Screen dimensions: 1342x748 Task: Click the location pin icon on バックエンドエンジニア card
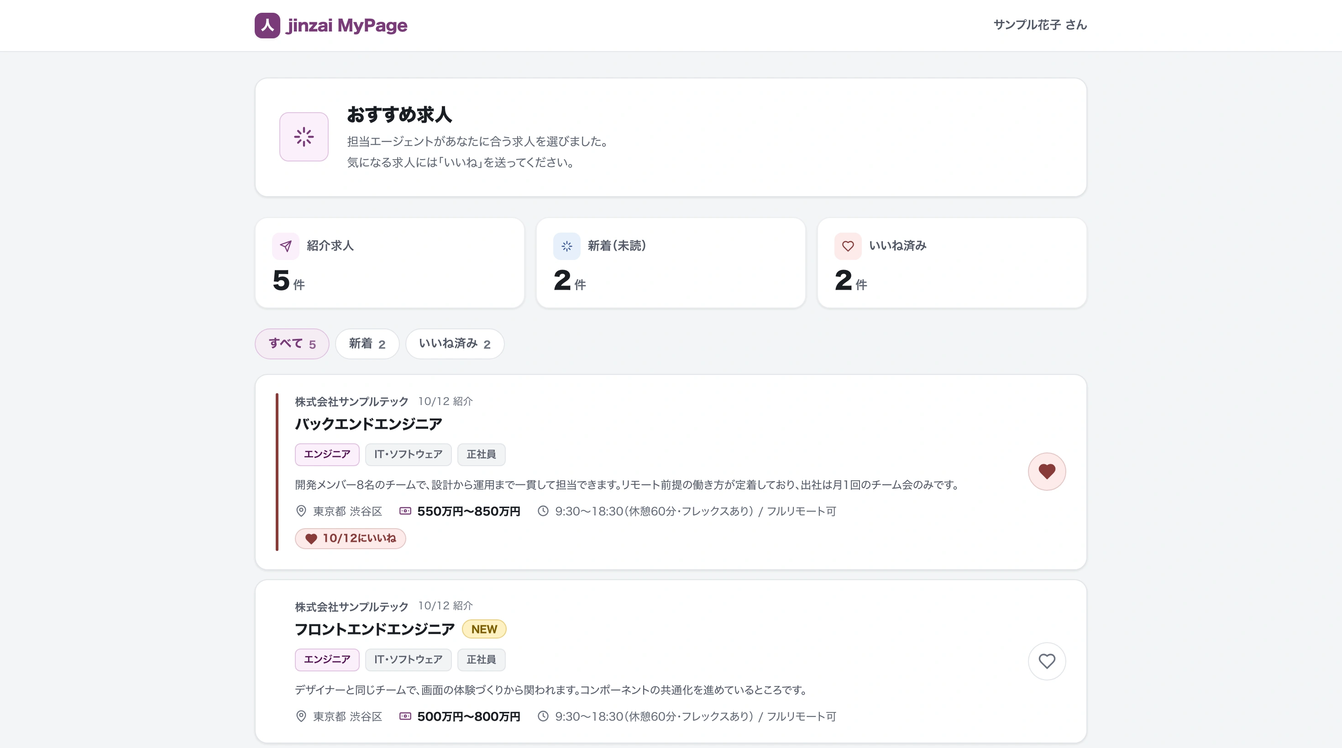[x=301, y=511]
